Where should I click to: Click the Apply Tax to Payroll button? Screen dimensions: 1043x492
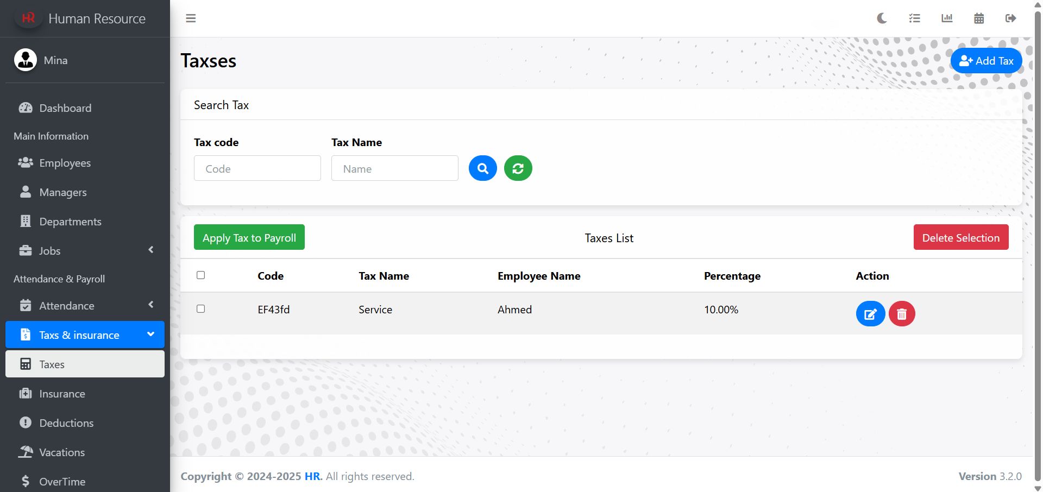click(249, 237)
